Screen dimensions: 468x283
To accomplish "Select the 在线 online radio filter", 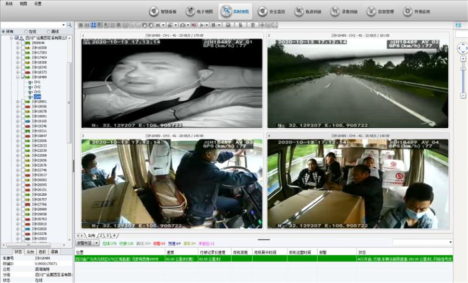I will tap(26, 32).
